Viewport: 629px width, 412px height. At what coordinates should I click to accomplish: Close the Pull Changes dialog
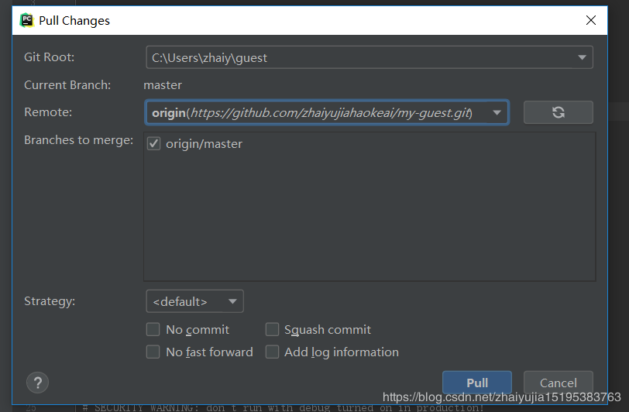coord(590,20)
